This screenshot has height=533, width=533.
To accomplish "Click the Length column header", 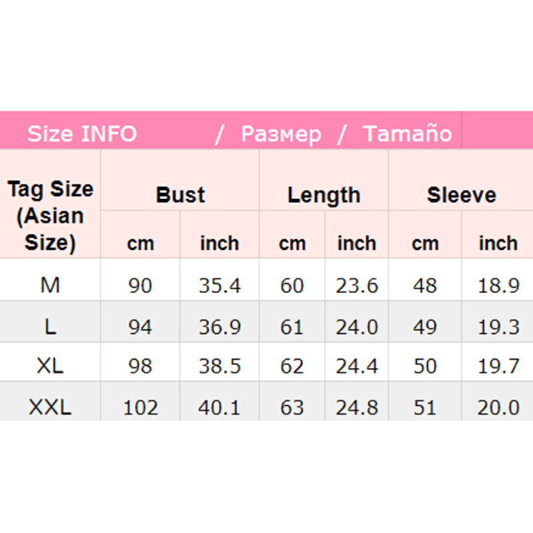I will tap(324, 195).
